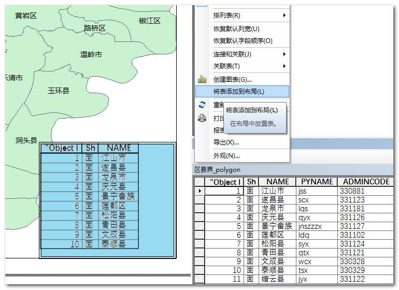Choose 恢复默认列宽(U) menu item

pyautogui.click(x=243, y=29)
